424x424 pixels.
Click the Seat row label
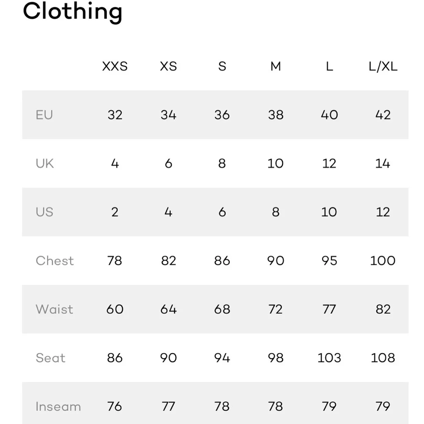pyautogui.click(x=50, y=358)
